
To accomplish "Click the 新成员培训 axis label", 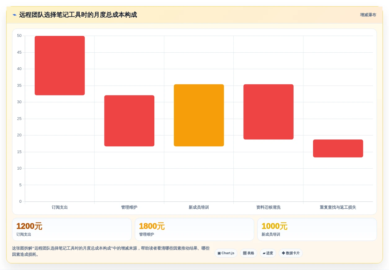I will pos(199,207).
